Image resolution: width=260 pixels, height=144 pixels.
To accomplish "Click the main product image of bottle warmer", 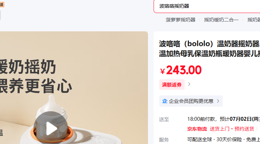I will (x=74, y=88).
